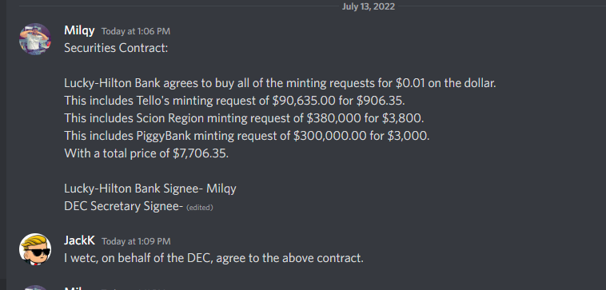Click the Today at 1:06 PM timestamp
This screenshot has width=606, height=290.
pyautogui.click(x=136, y=31)
